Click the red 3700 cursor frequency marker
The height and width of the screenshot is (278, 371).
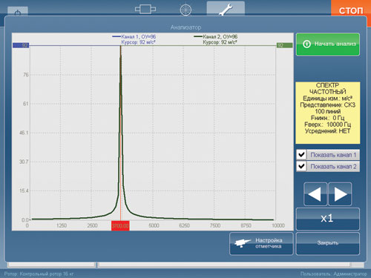[x=120, y=225]
